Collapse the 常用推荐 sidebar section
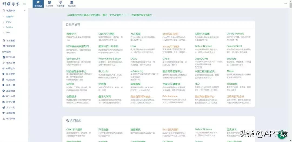Screen dimensions: 292x142 tap(25, 11)
